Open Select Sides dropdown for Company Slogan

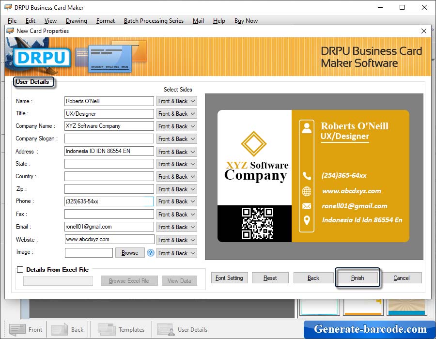[177, 139]
